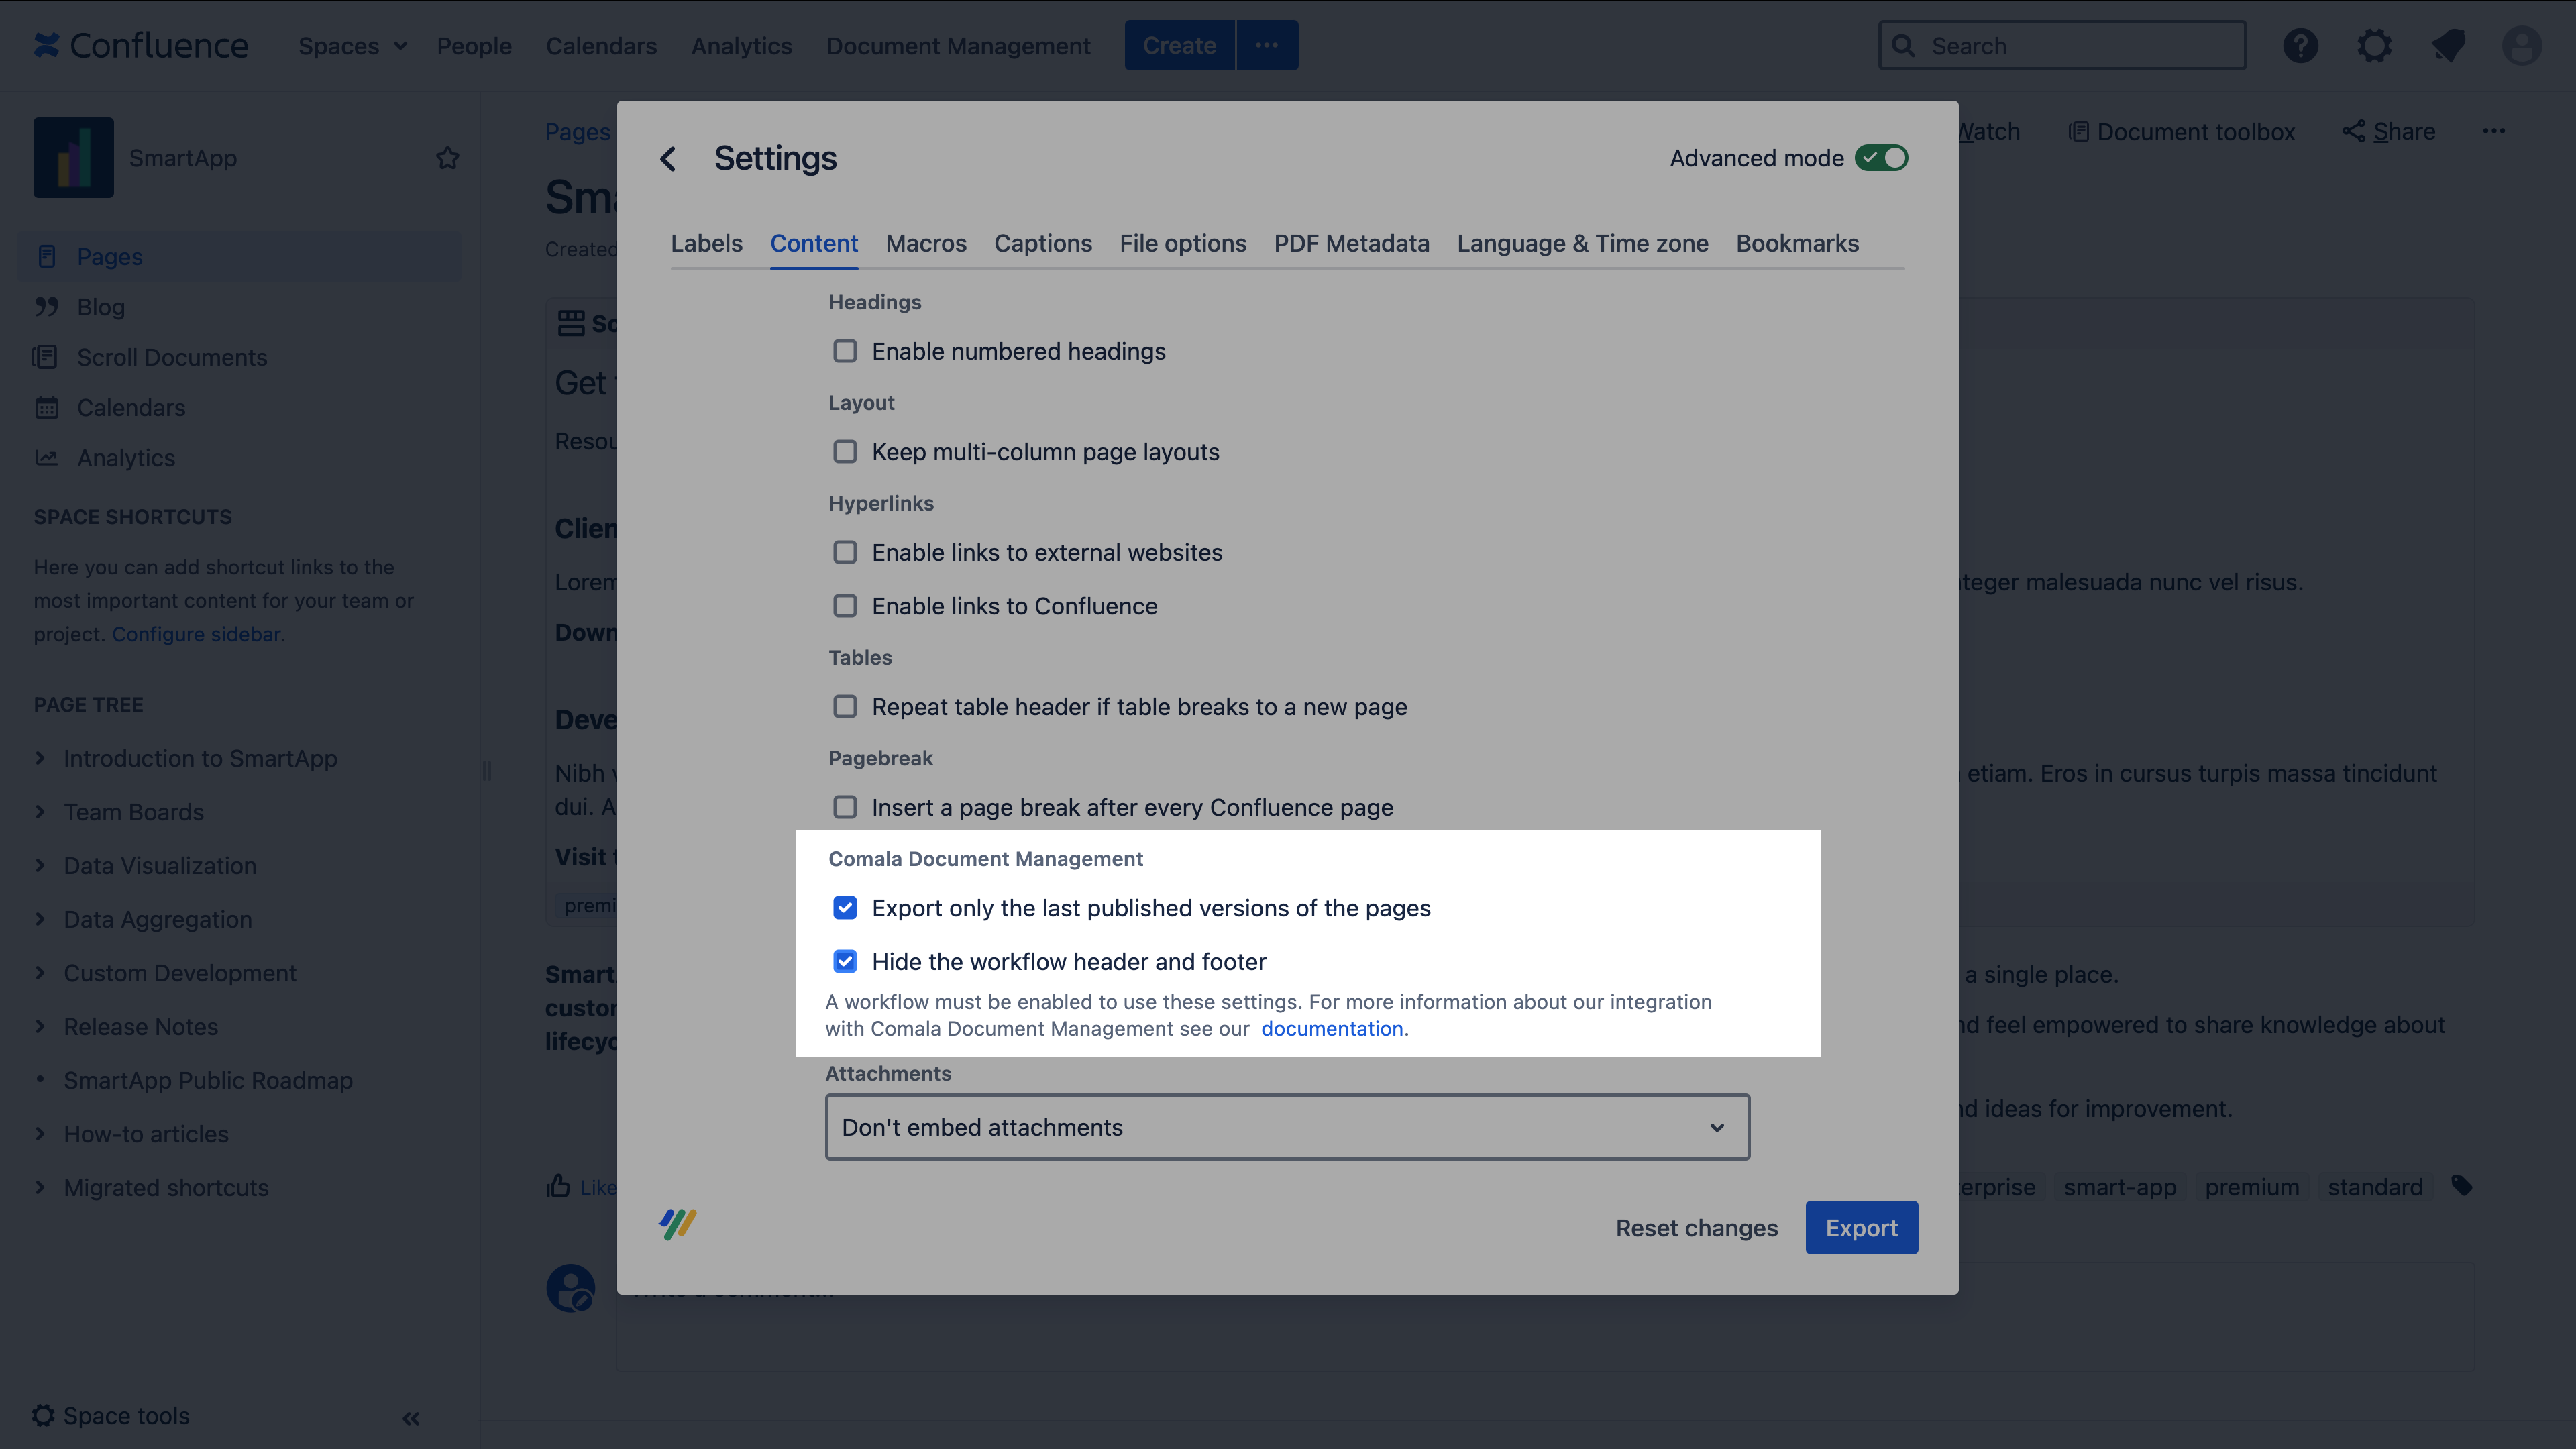
Task: Toggle Advanced mode switch off
Action: (1881, 158)
